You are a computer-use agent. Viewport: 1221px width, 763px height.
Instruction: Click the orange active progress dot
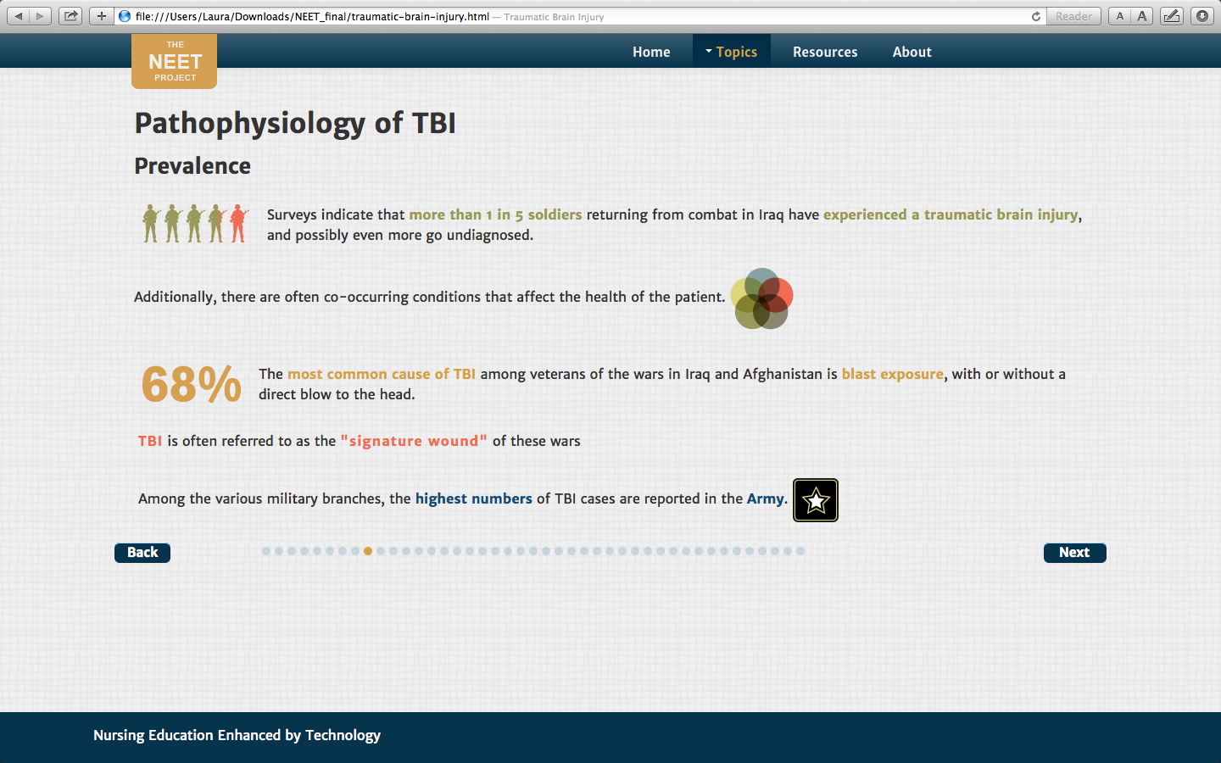click(x=368, y=551)
